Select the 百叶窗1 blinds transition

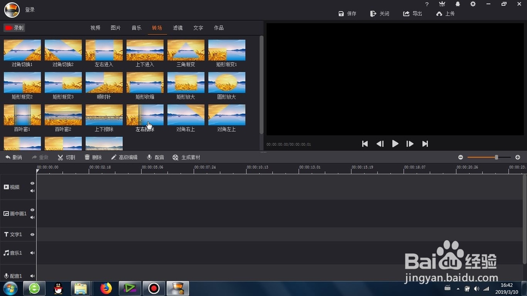22,115
